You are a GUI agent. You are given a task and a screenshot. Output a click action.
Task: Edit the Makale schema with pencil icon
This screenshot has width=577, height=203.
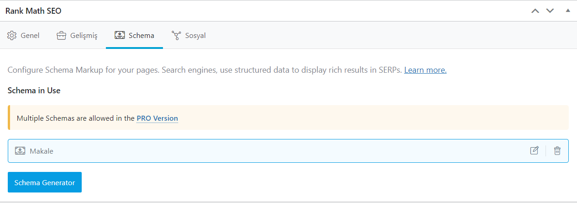(534, 150)
